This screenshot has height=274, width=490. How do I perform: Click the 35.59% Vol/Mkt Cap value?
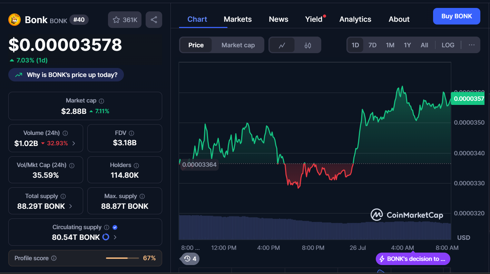click(x=46, y=175)
